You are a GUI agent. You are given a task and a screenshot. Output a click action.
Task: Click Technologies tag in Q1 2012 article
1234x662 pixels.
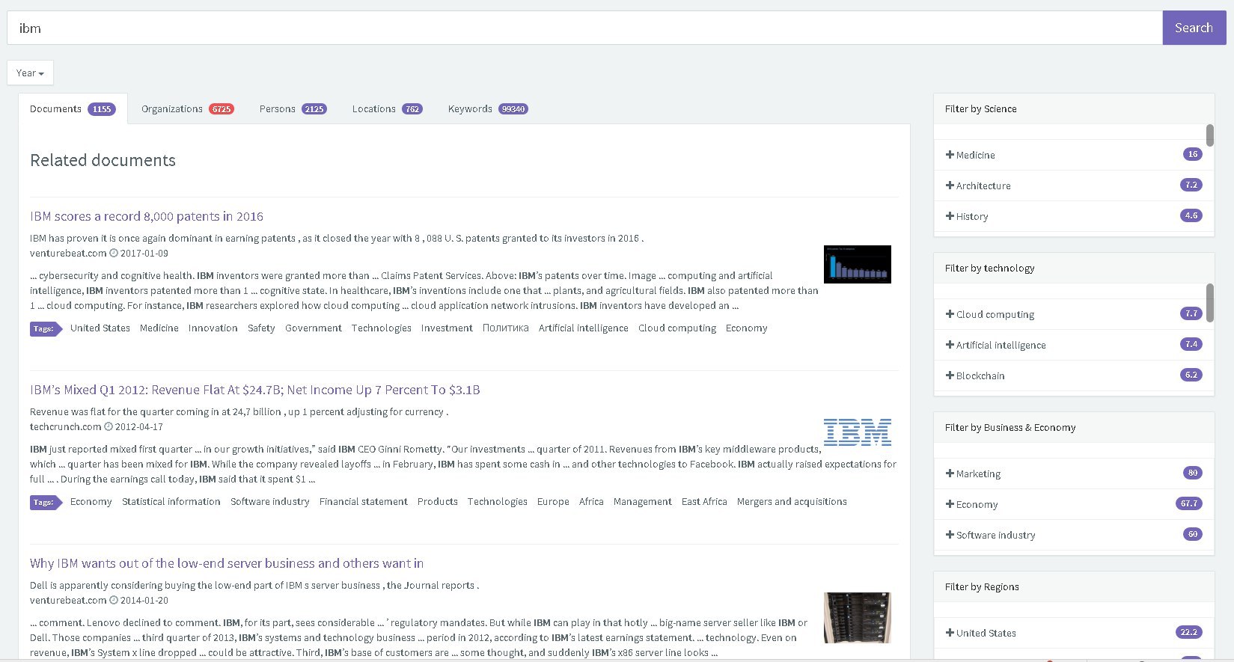pos(498,502)
